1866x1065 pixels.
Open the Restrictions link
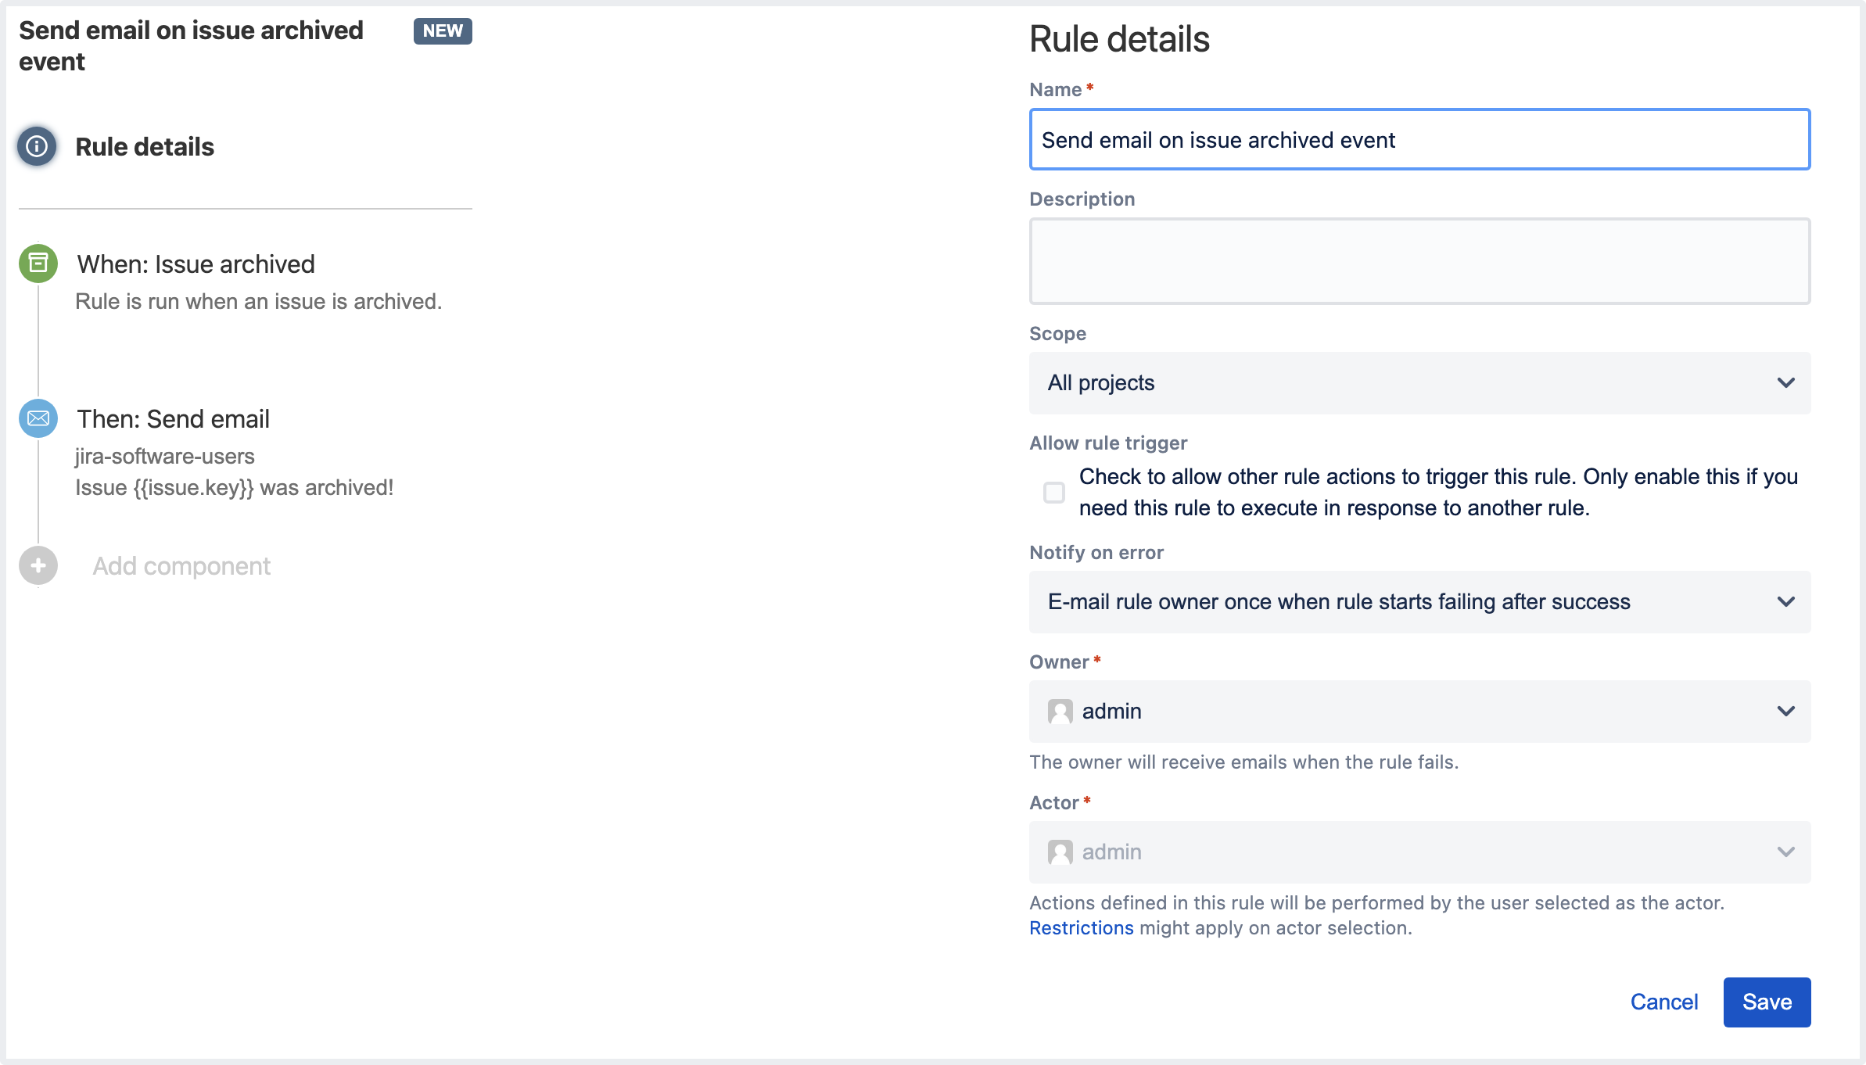(1081, 928)
